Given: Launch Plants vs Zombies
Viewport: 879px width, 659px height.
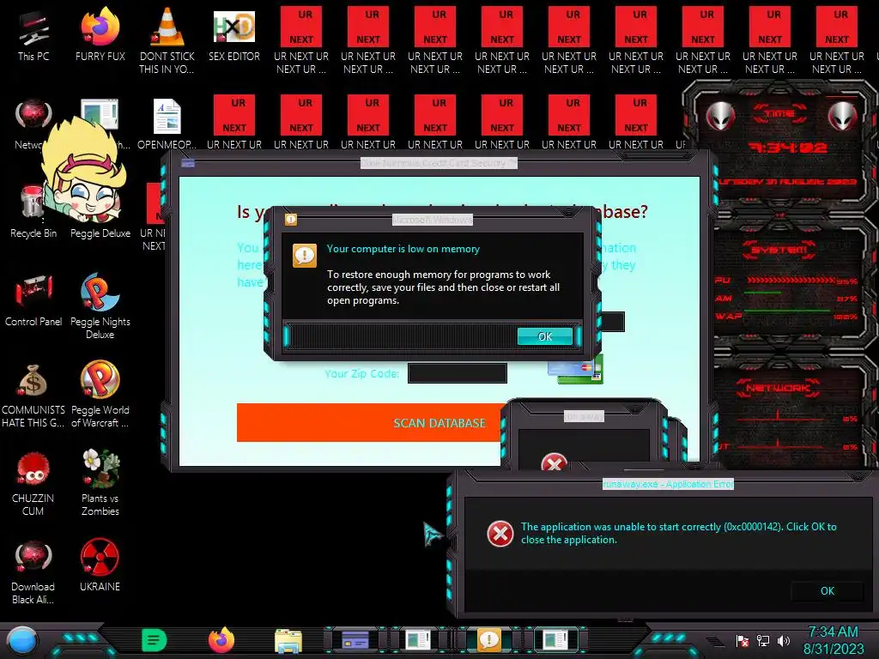Looking at the screenshot, I should (100, 482).
